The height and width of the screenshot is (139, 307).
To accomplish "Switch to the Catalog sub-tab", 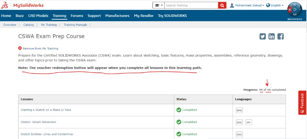I will pos(28,25).
